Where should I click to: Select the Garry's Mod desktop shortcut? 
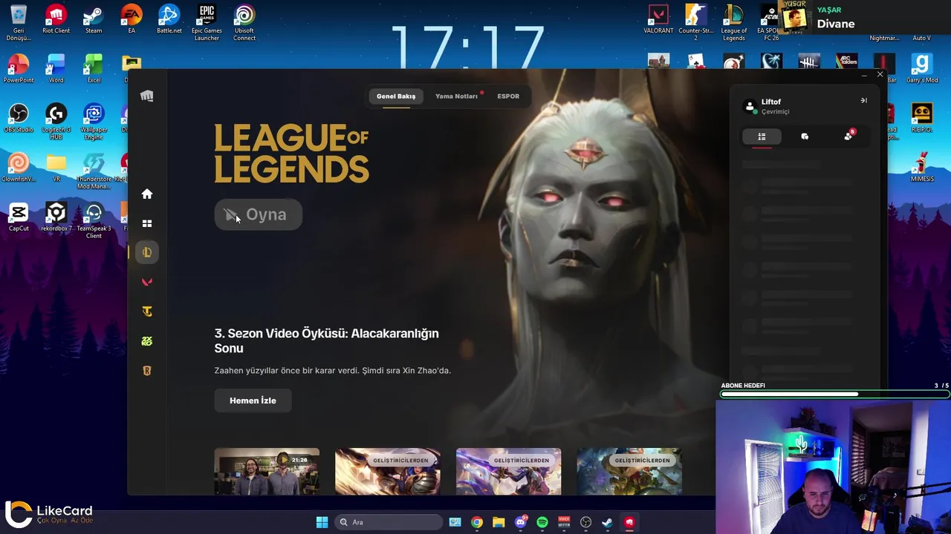pos(922,68)
